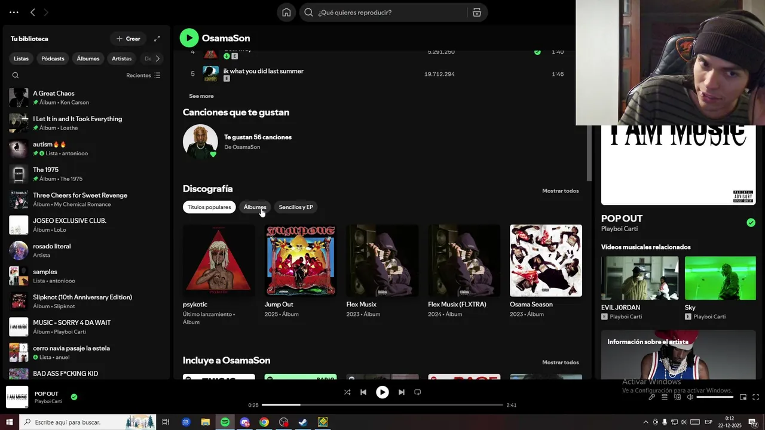The image size is (765, 430).
Task: Open the Osama Season album
Action: click(546, 272)
